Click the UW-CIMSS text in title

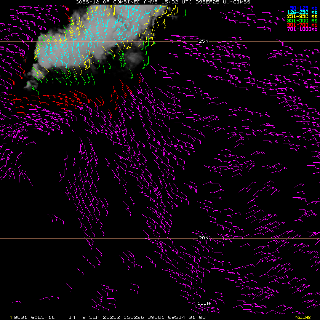click(238, 2)
